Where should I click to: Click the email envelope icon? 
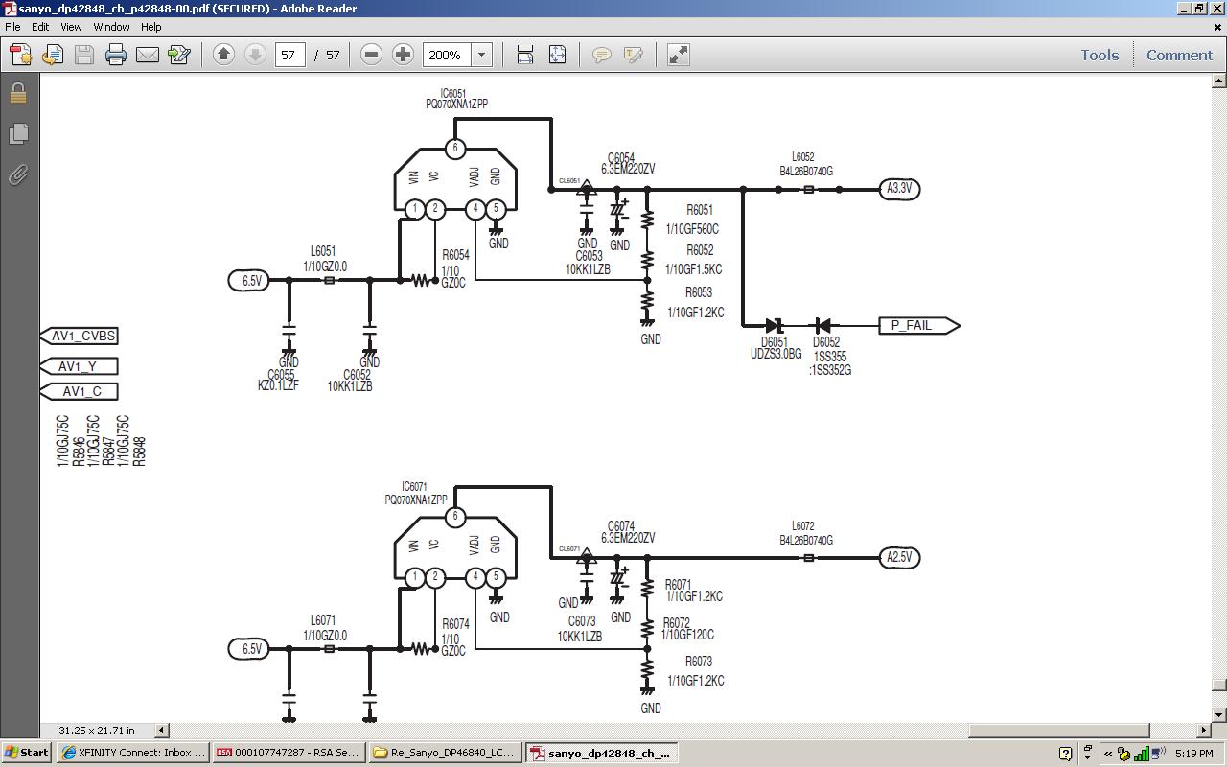coord(148,55)
